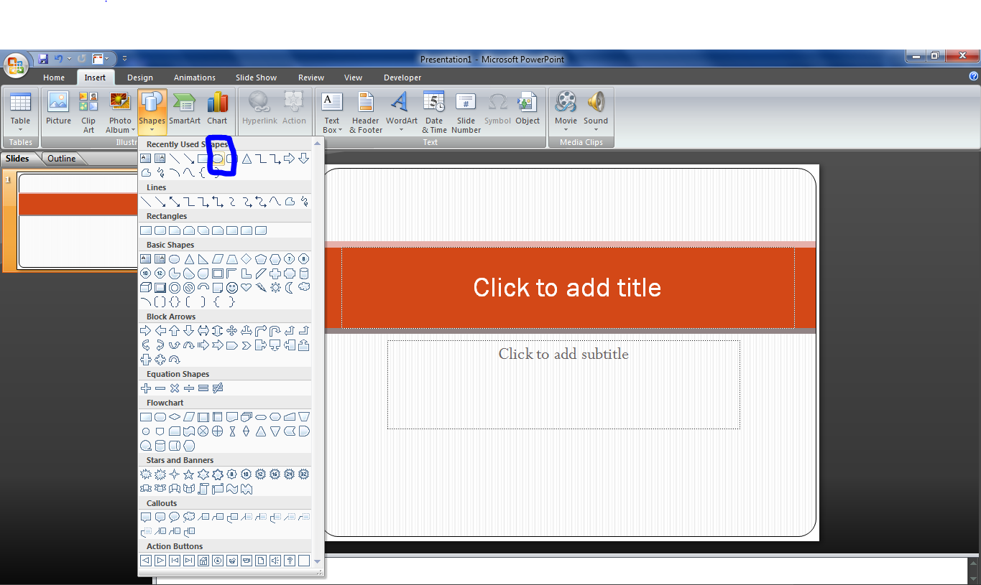Select the Smiley Face in Basic Shapes
981x585 pixels.
coord(232,288)
